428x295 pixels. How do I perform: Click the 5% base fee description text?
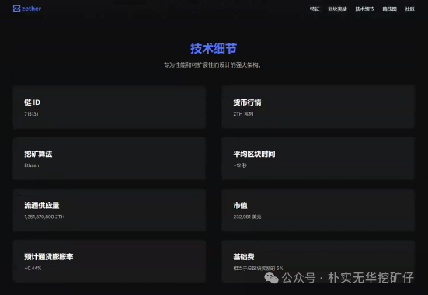point(258,269)
